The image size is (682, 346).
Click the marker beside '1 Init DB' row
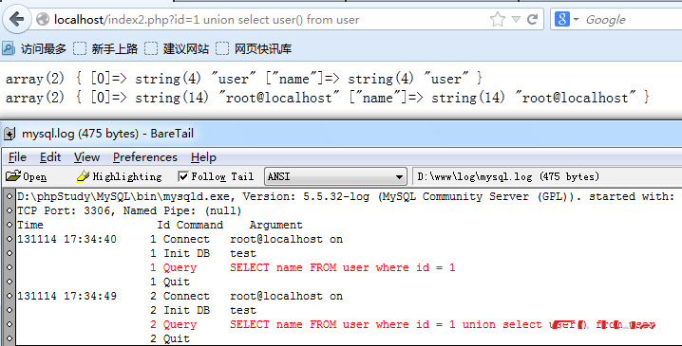9,253
